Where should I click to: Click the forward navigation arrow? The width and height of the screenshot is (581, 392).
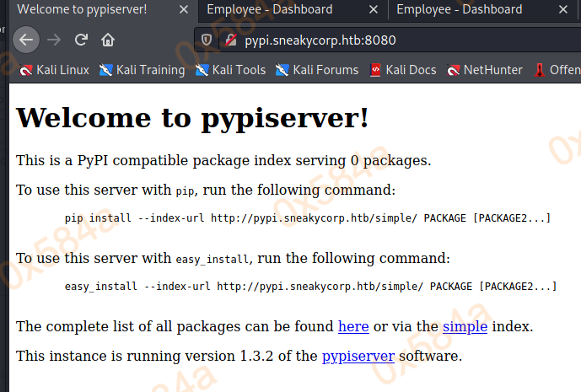click(x=55, y=40)
